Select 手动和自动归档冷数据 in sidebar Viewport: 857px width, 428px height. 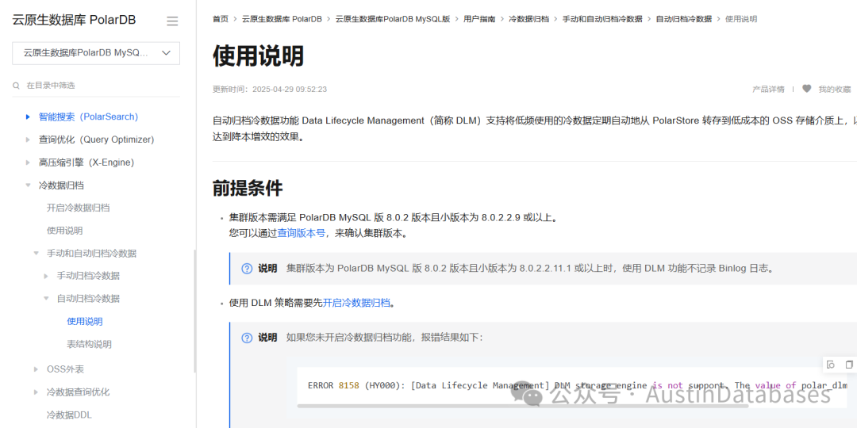coord(91,254)
